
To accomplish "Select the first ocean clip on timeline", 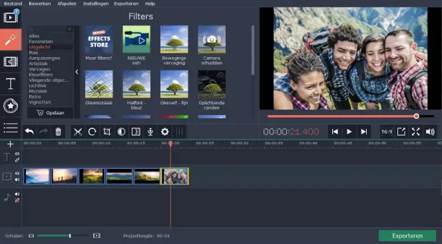I will [37, 176].
